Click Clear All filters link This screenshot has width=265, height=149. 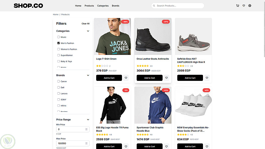pos(85,24)
